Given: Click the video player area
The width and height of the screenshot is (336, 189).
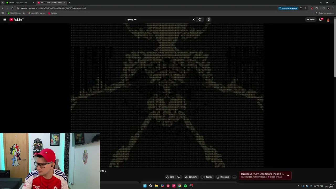Looking at the screenshot, I should [167, 96].
